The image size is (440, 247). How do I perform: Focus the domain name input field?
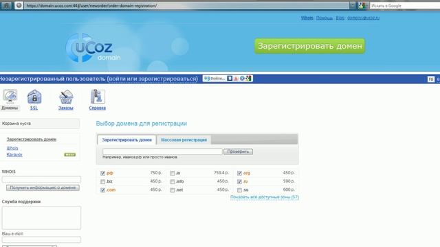tap(162, 152)
